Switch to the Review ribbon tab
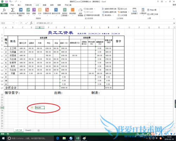Screen dimensions: 176x141 [x=52, y=5]
